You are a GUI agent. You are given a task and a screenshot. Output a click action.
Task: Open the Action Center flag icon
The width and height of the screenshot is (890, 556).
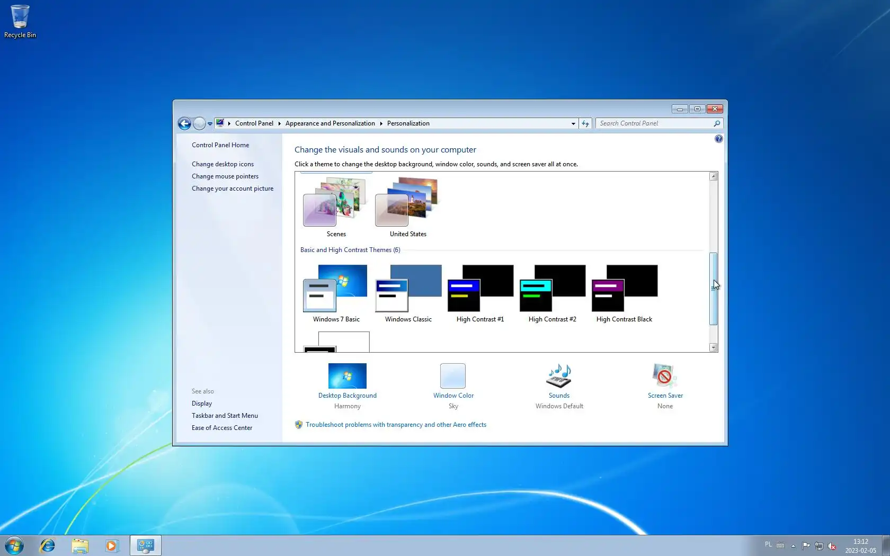[x=806, y=545]
